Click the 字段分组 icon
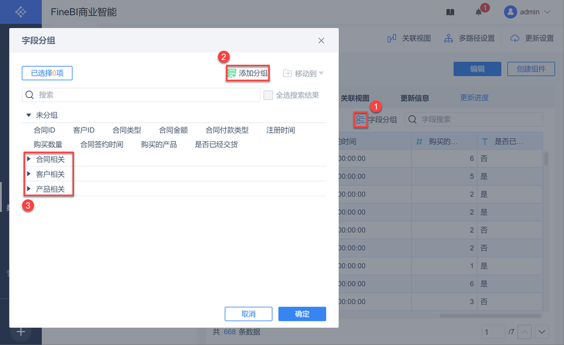 (x=360, y=119)
